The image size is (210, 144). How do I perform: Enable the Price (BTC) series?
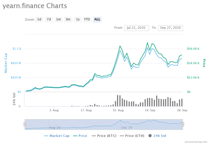(104, 136)
